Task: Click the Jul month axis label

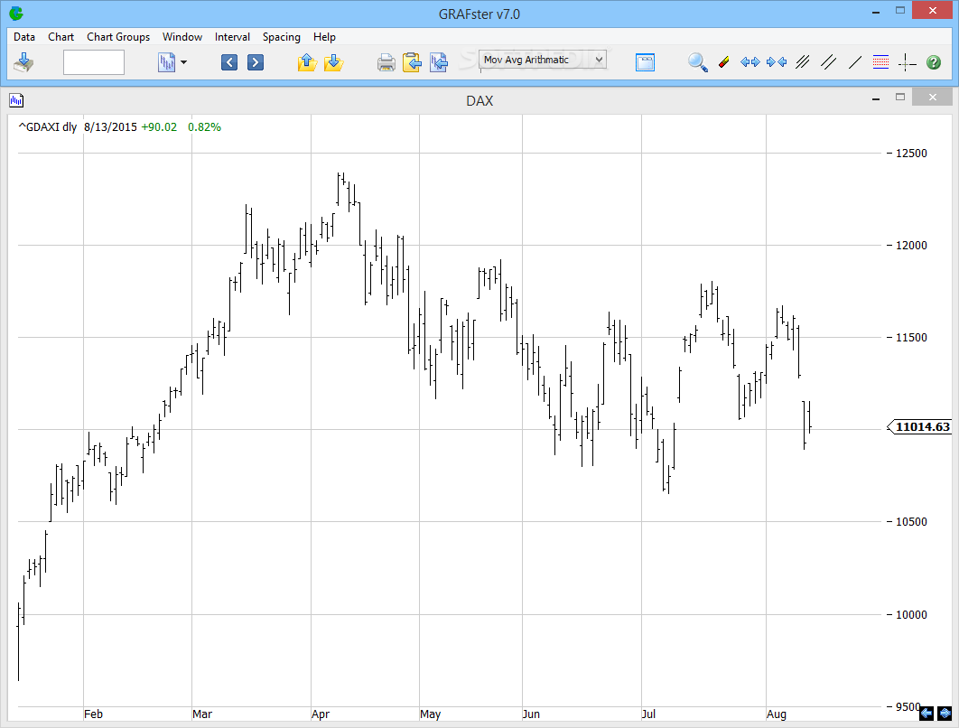Action: [x=649, y=714]
